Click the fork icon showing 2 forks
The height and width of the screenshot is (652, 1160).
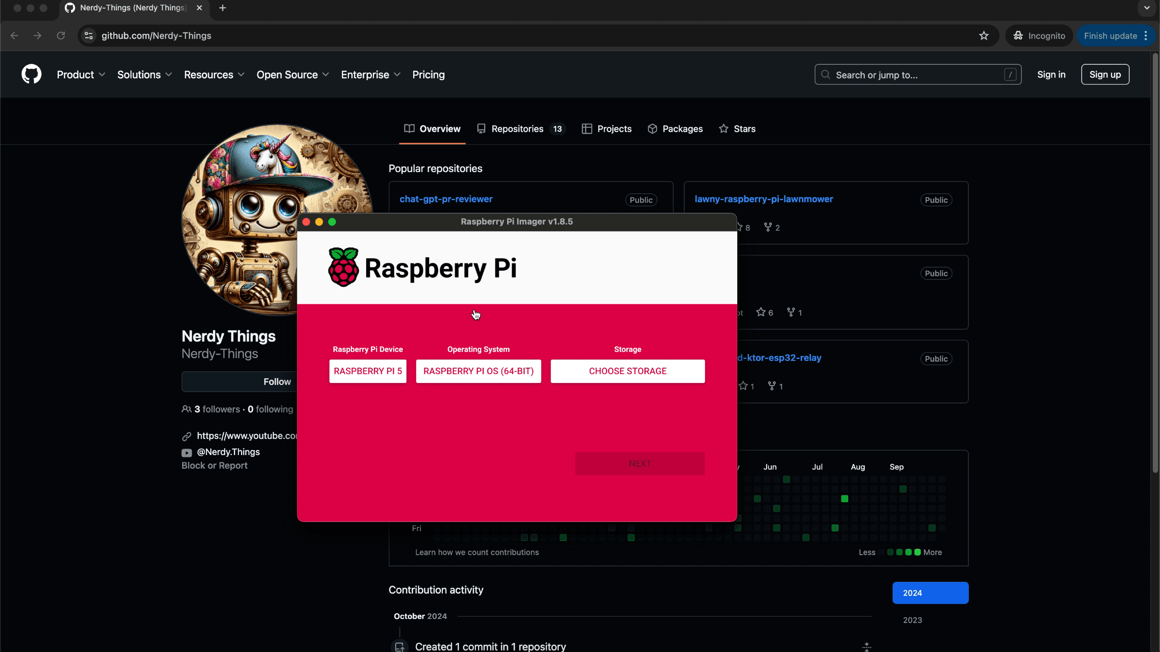tap(768, 227)
